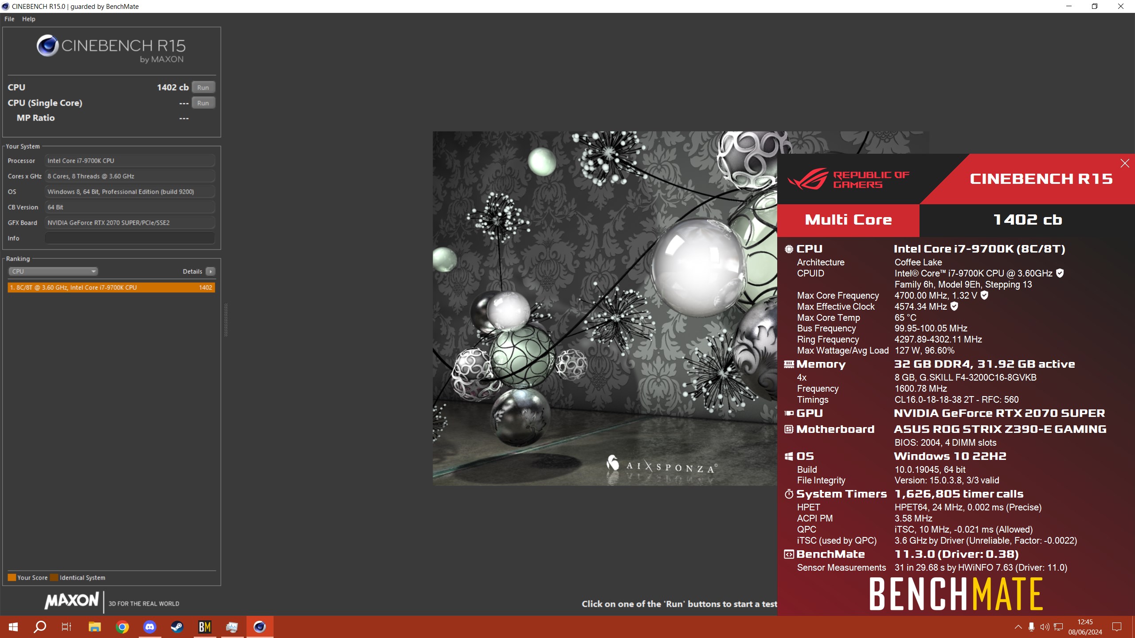The height and width of the screenshot is (638, 1135).
Task: Open File Explorer from the taskbar
Action: tap(94, 627)
